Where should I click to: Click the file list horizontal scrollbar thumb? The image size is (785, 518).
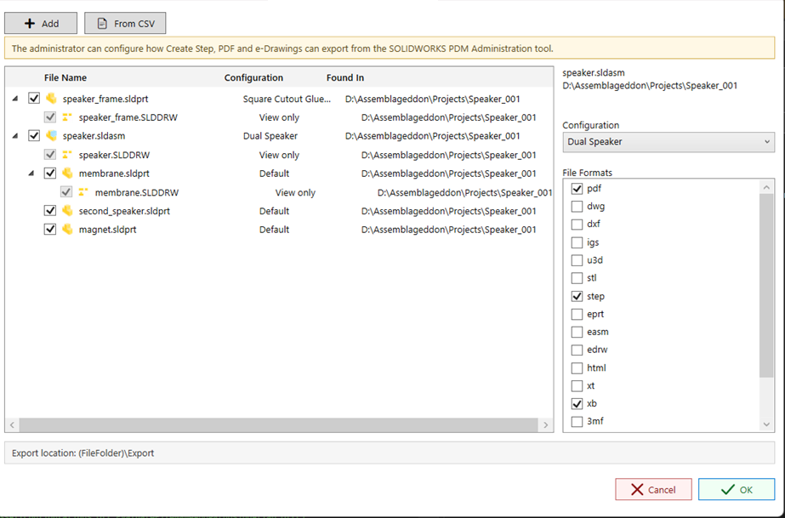[x=278, y=425]
